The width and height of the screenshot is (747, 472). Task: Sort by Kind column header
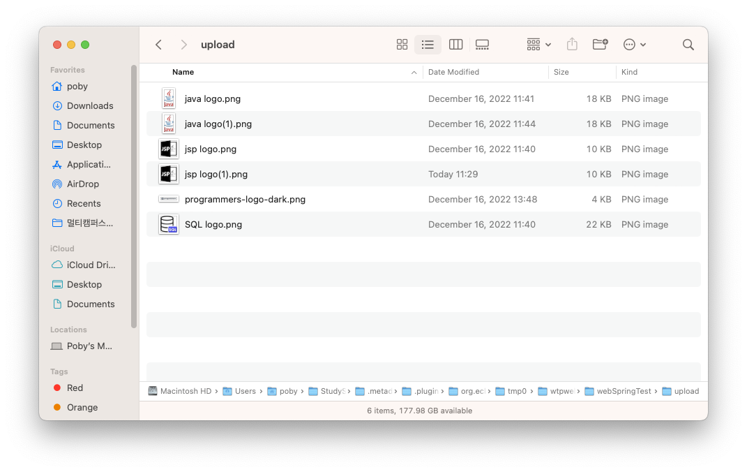[629, 73]
